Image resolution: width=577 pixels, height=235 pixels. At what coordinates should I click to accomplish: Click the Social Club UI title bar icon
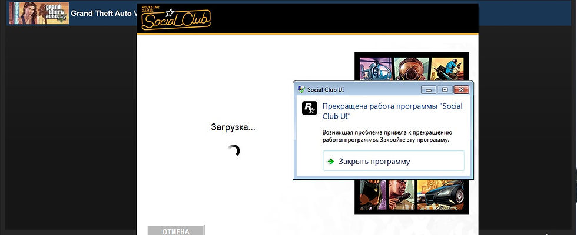pos(301,89)
